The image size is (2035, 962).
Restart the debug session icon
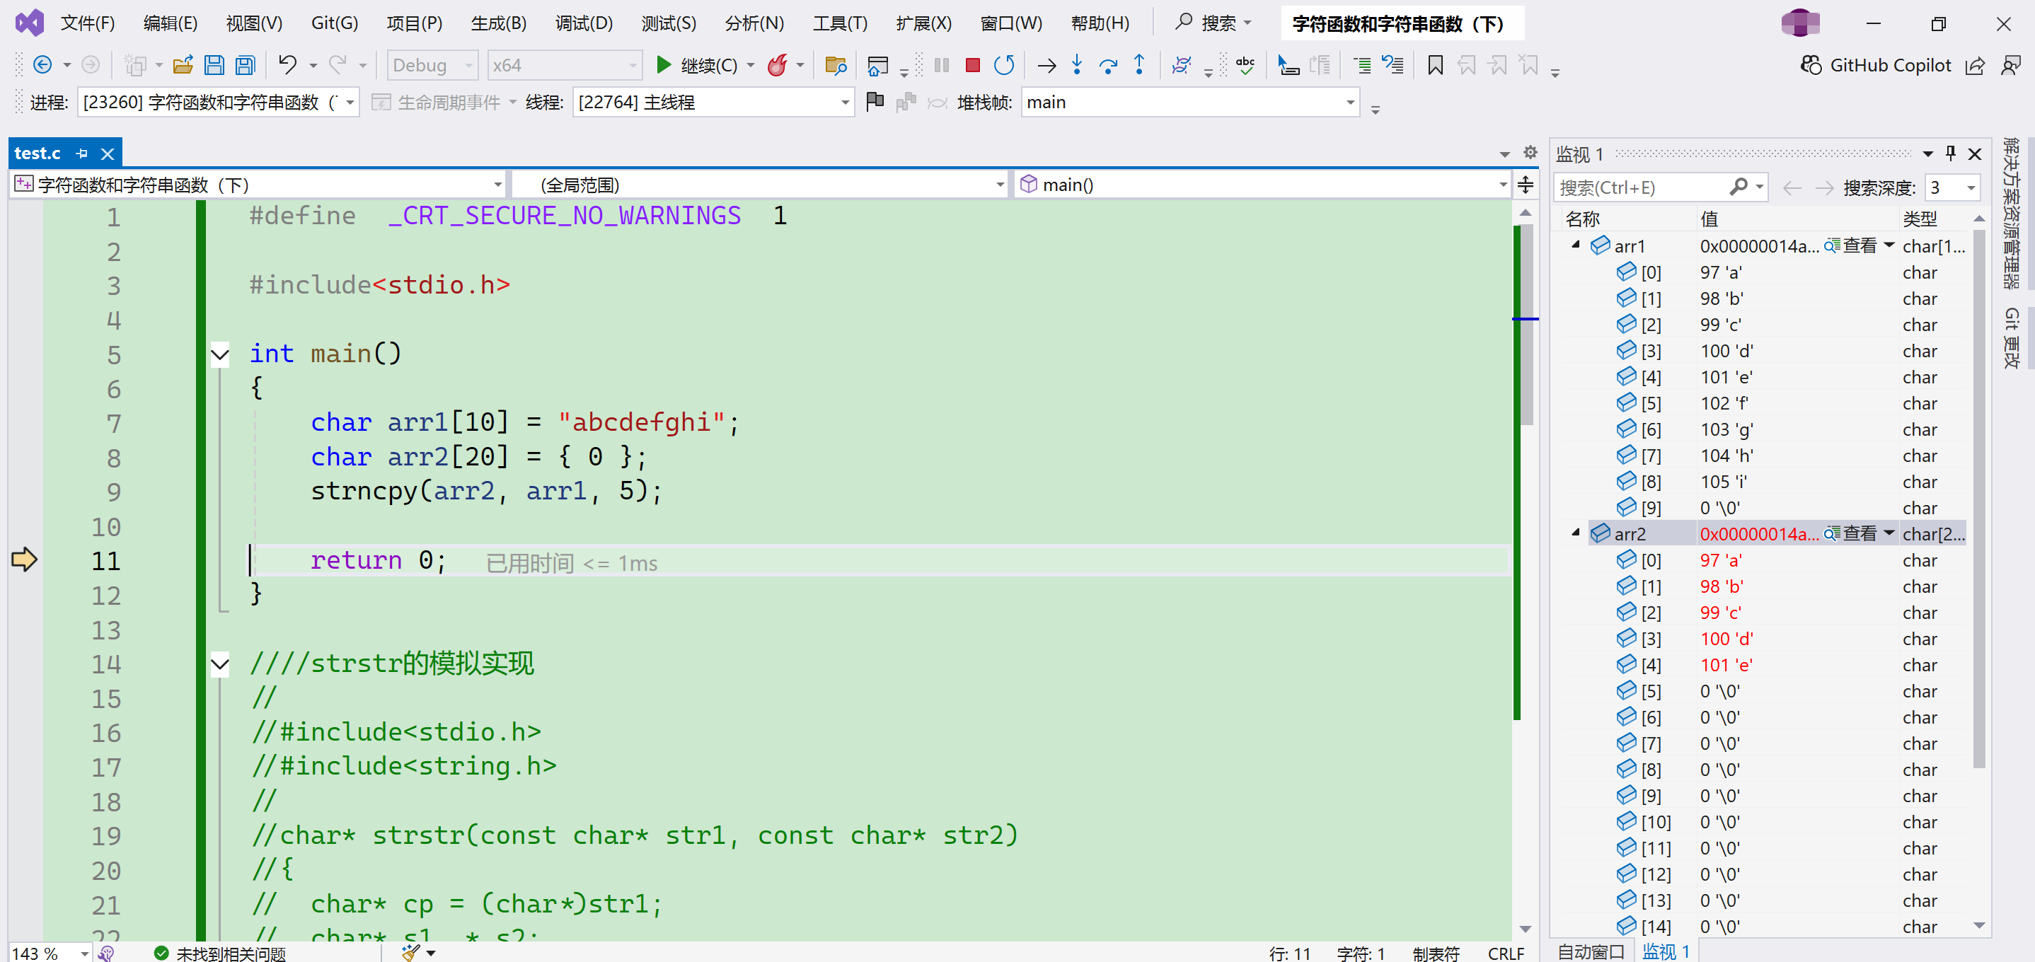[1004, 65]
